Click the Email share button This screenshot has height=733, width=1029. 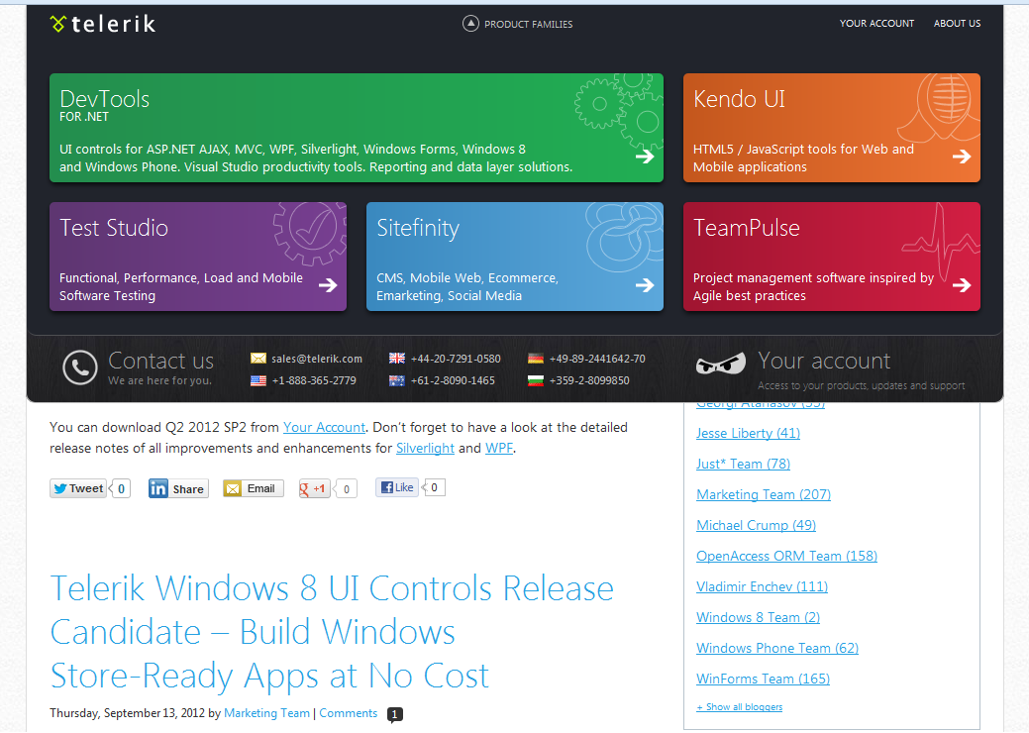pos(254,488)
